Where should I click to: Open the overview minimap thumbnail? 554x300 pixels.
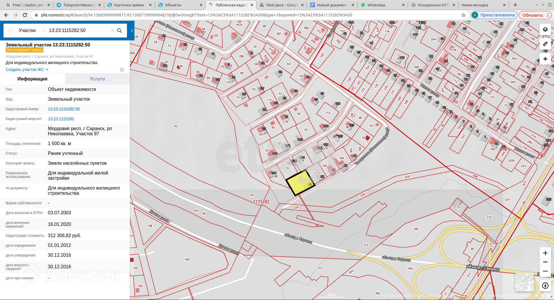[524, 282]
